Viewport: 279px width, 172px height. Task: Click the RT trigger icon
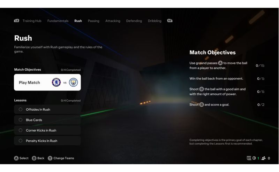point(249,158)
